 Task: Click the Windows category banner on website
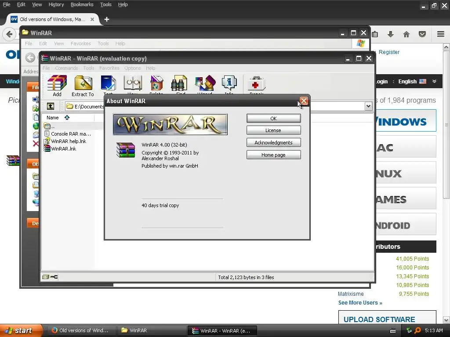(x=406, y=121)
